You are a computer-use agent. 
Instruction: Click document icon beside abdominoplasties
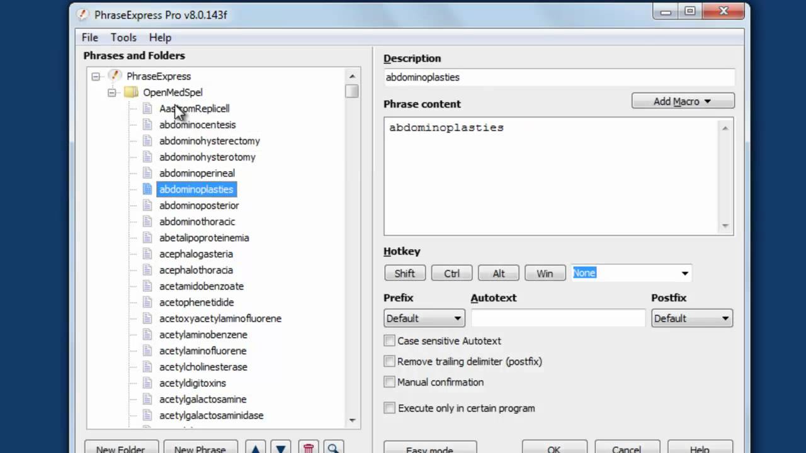(x=147, y=189)
